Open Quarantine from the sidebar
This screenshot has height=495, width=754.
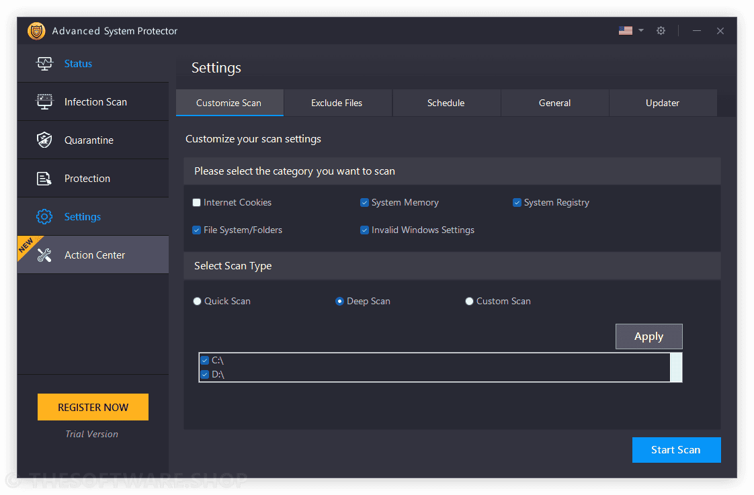93,140
